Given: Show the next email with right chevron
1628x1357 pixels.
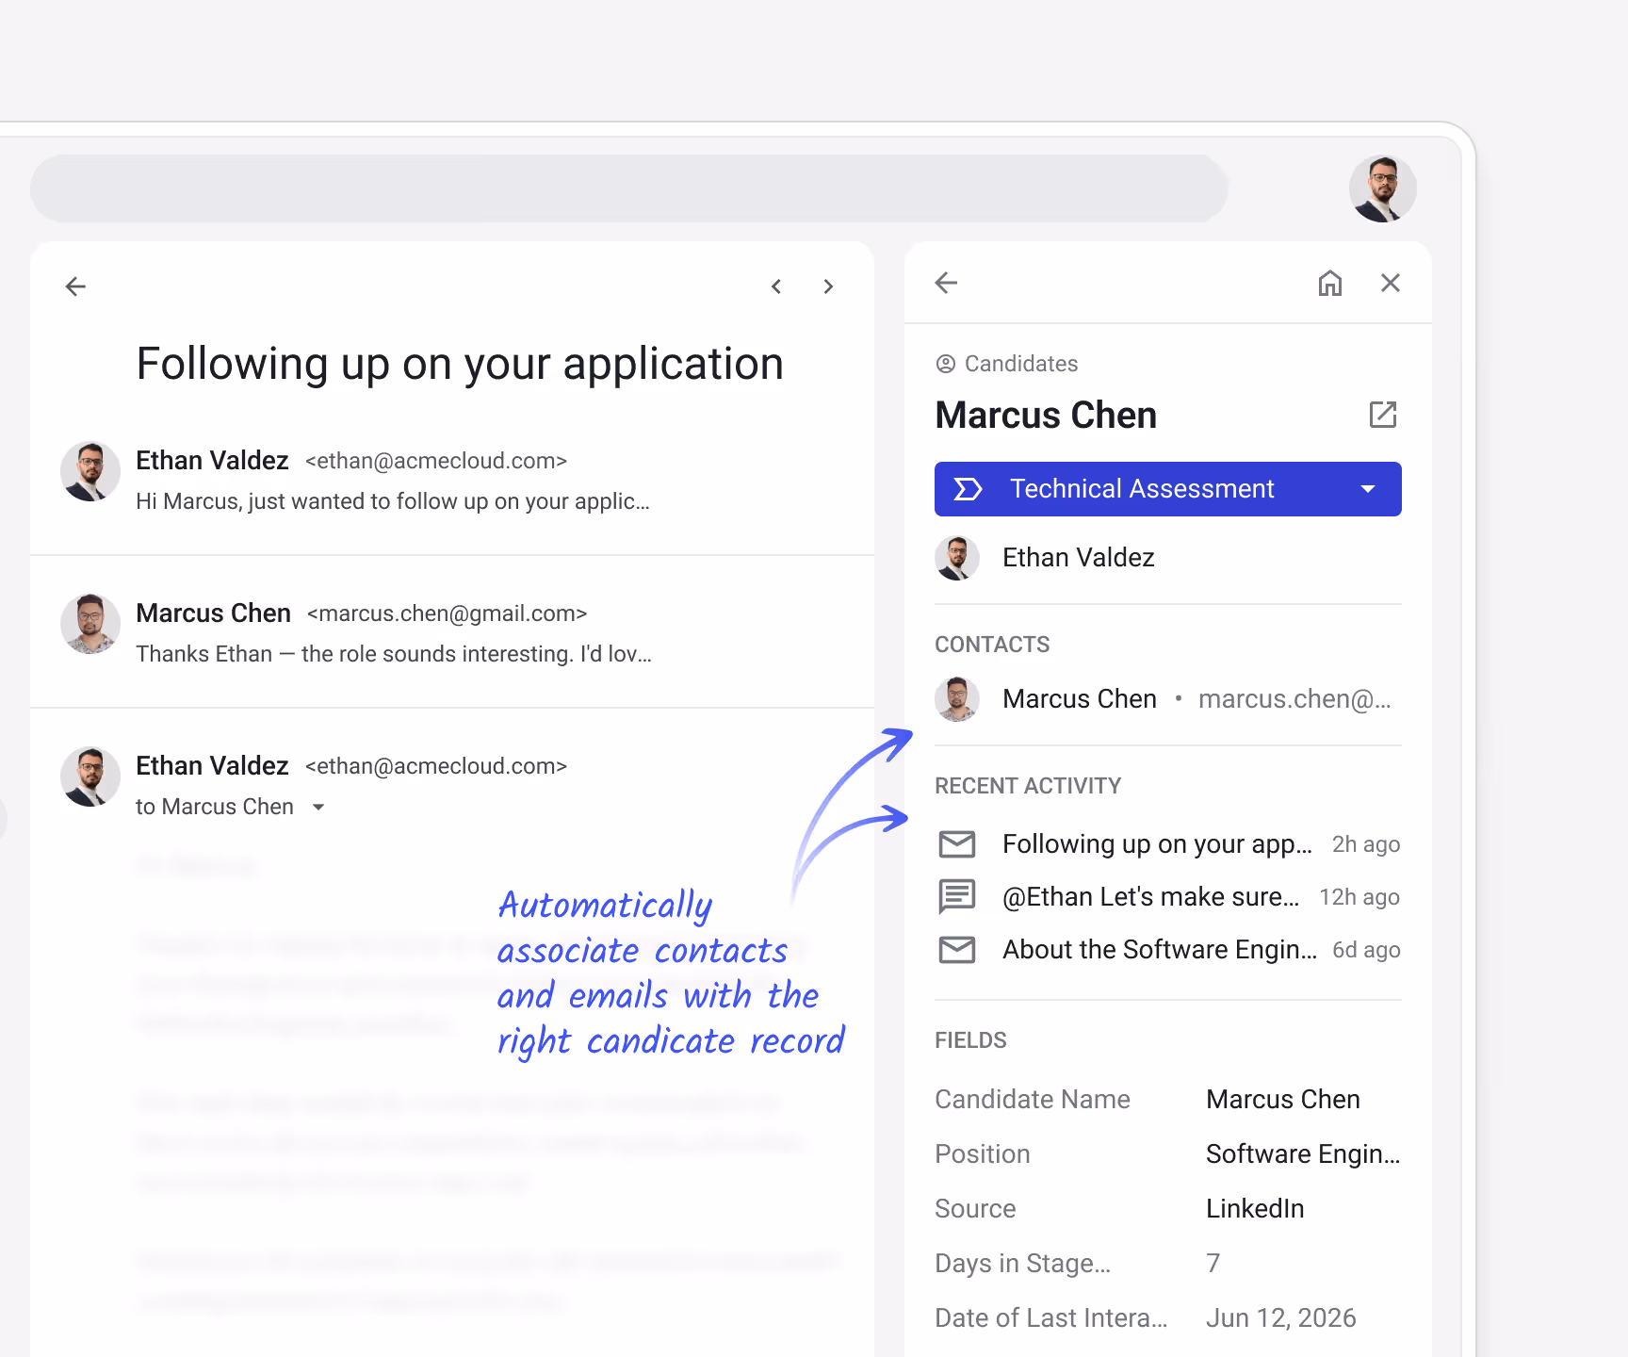Looking at the screenshot, I should click(828, 286).
